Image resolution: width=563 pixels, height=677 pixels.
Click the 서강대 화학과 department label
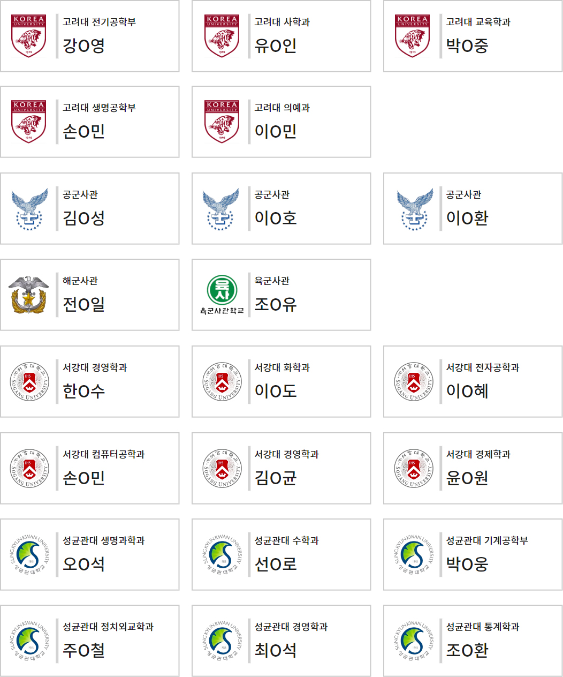pos(282,367)
